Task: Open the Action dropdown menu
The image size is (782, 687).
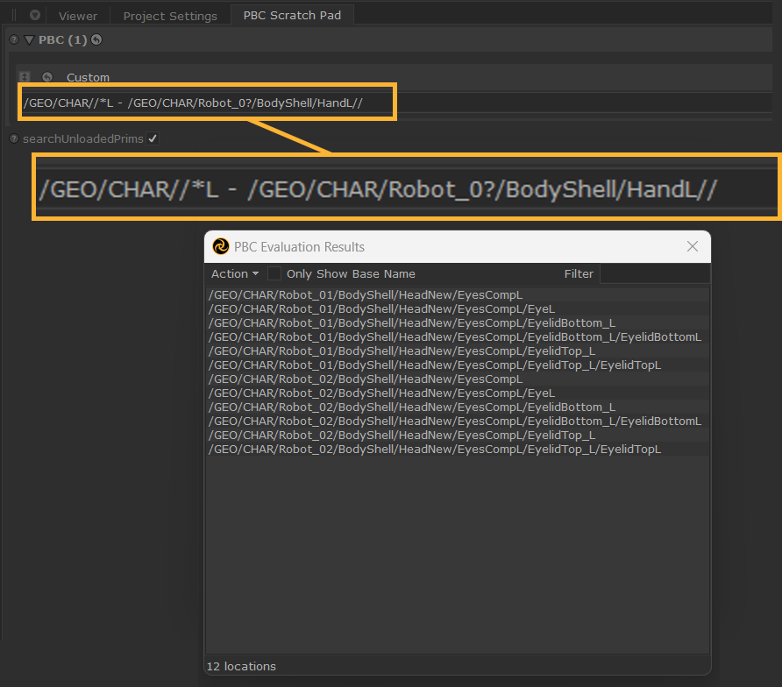Action: coord(234,273)
